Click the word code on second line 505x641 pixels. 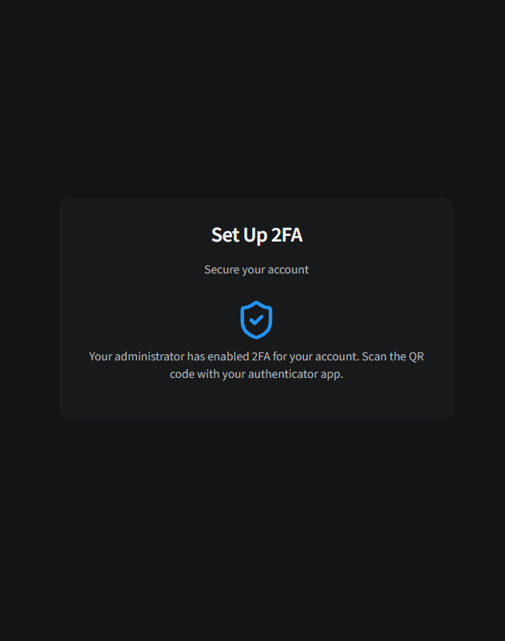182,374
